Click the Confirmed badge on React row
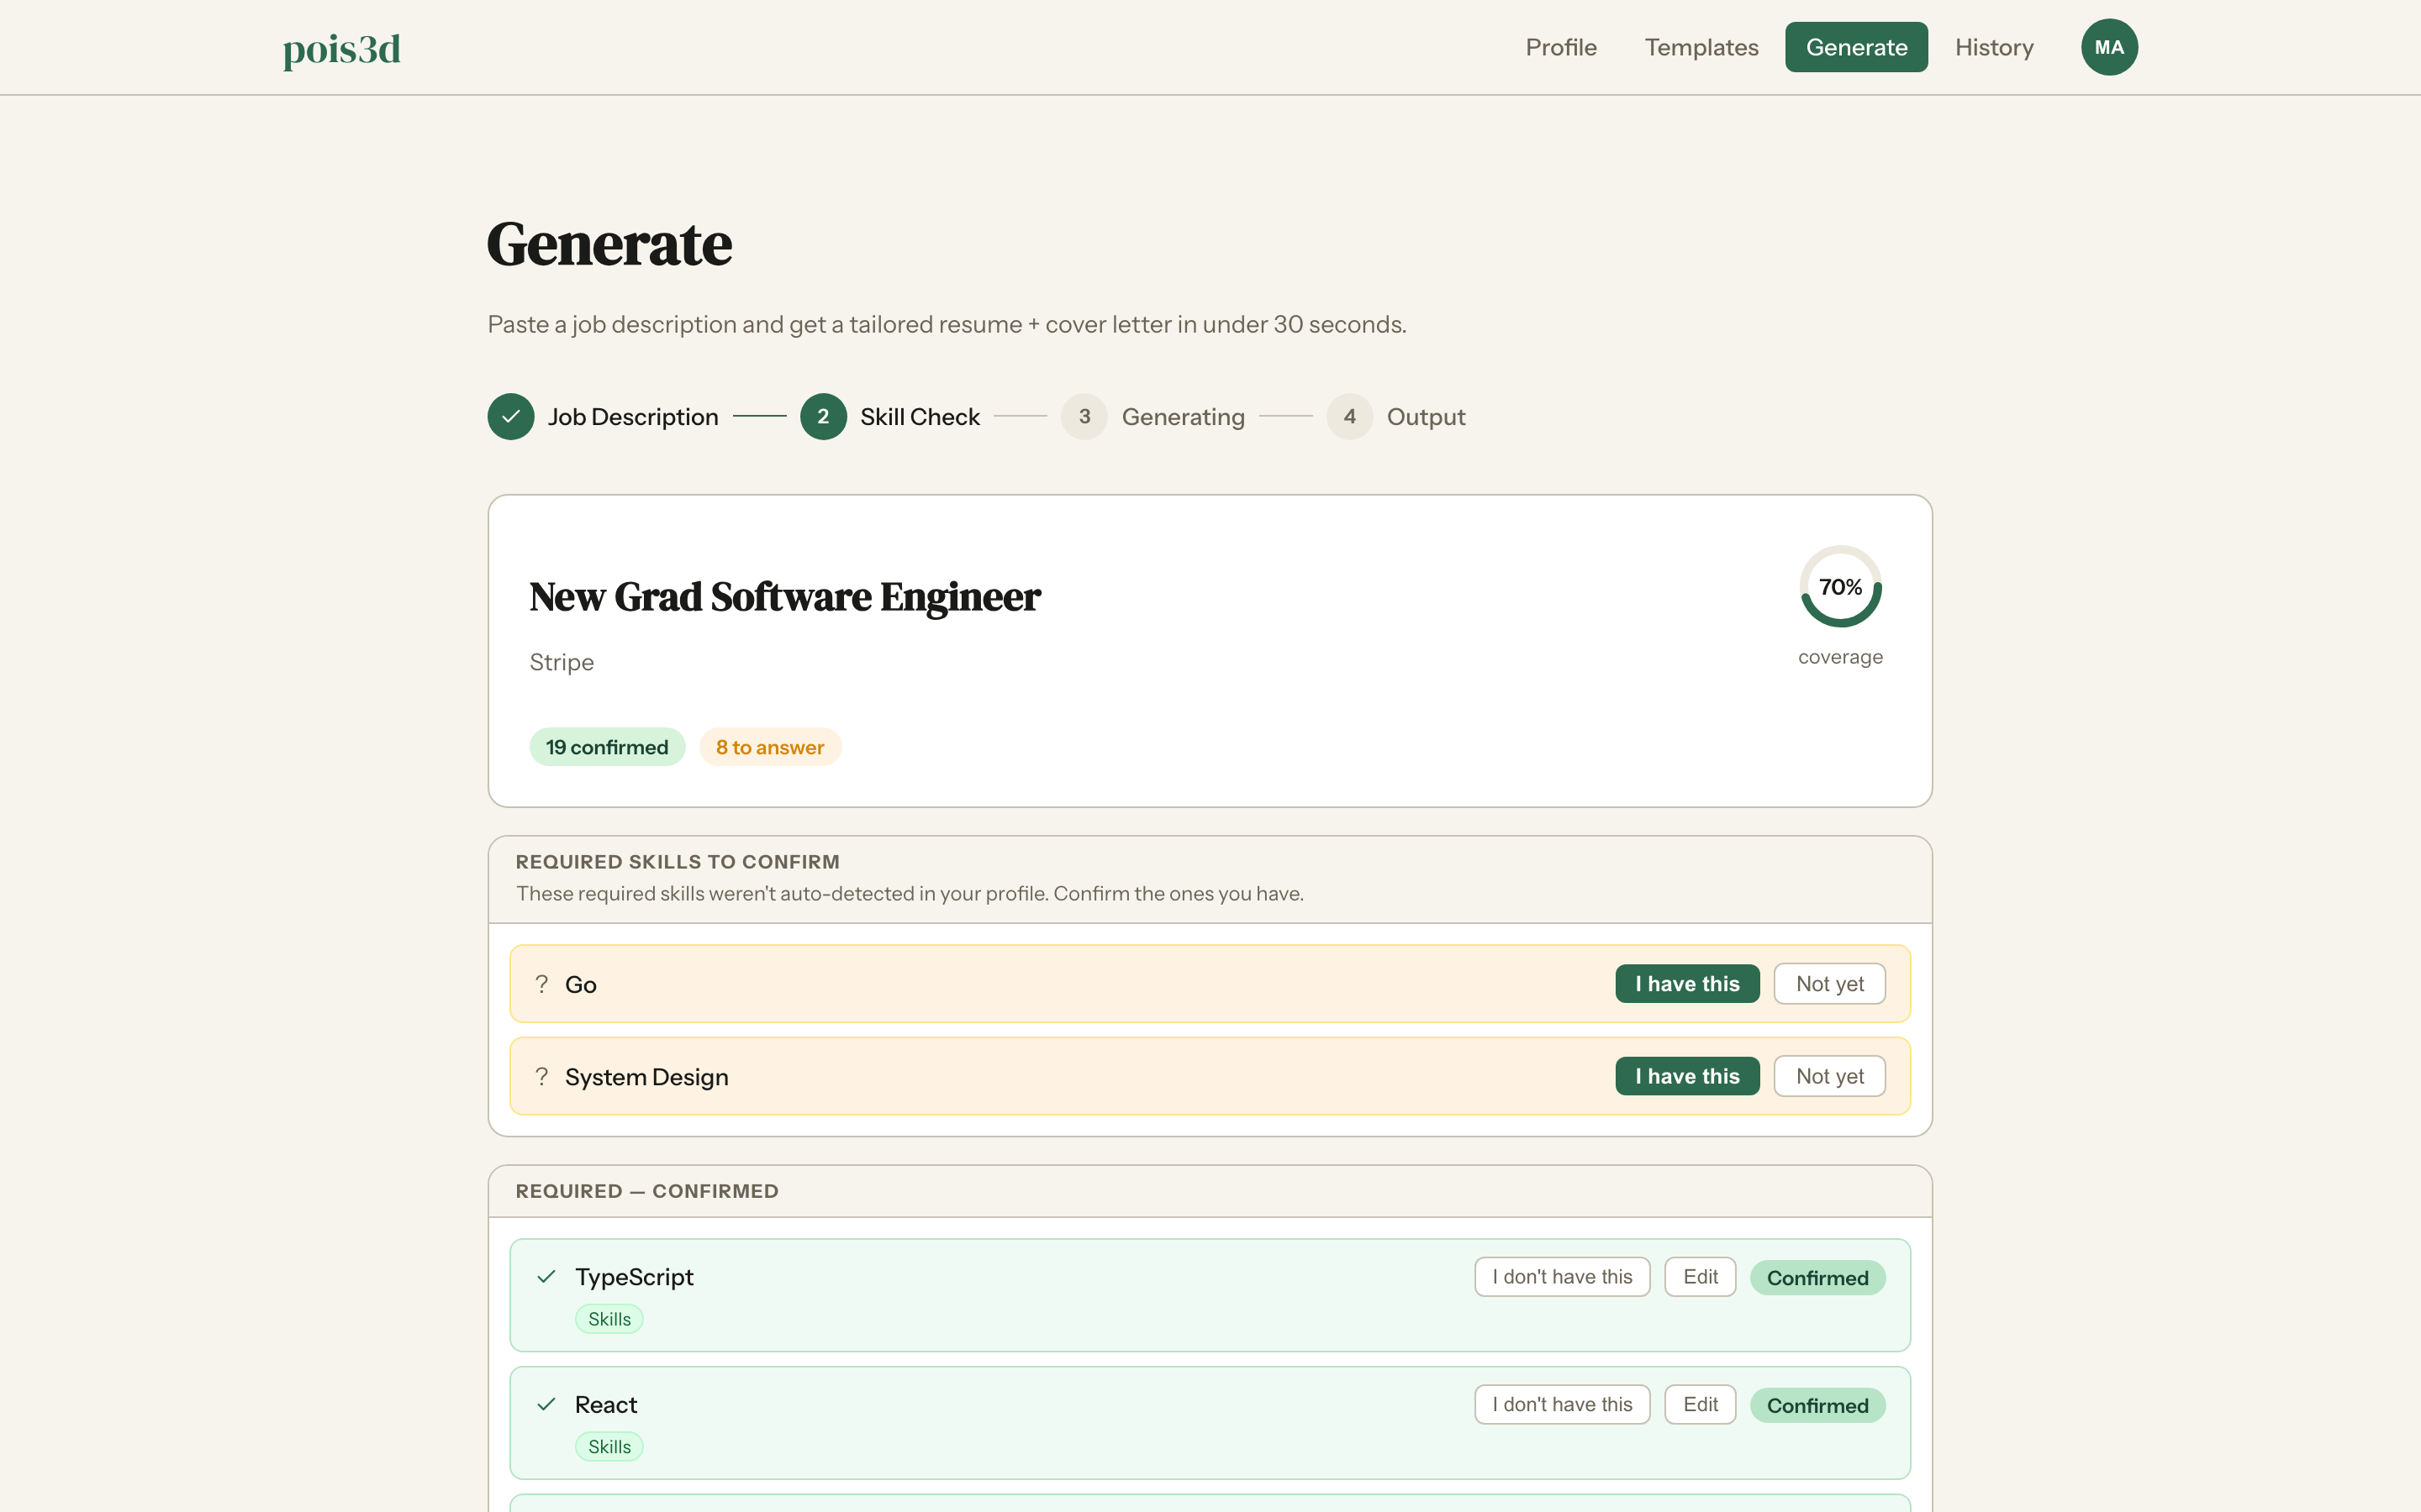 pos(1817,1406)
